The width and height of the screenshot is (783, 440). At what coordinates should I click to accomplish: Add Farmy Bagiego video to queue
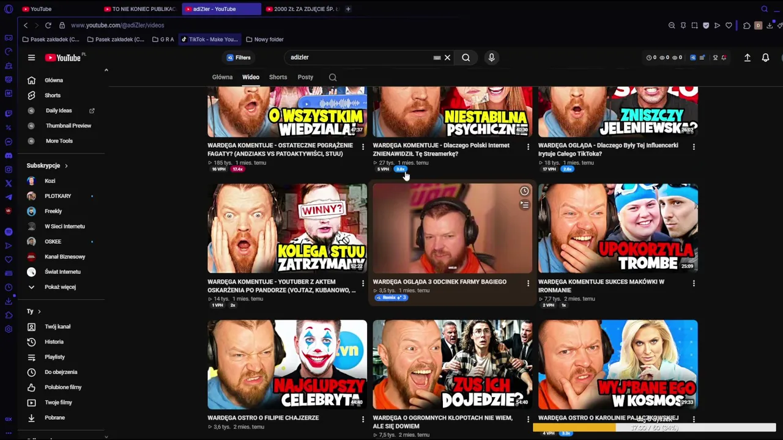tap(524, 205)
